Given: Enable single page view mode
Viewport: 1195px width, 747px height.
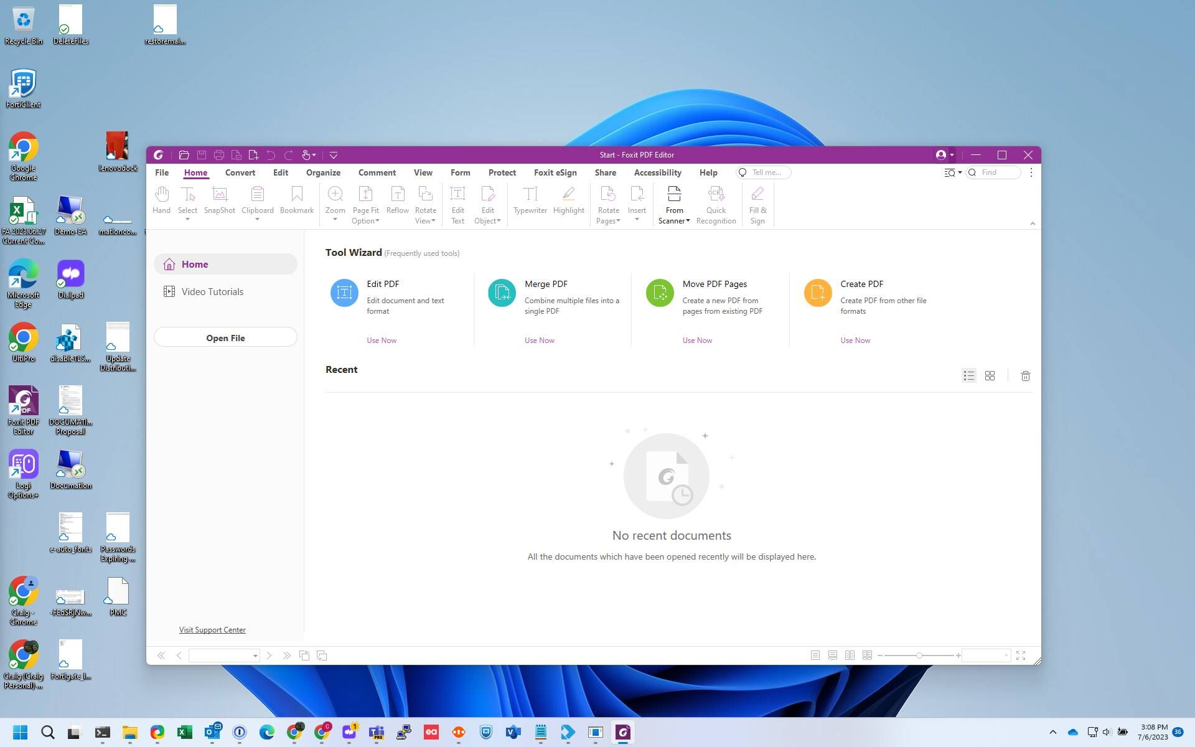Looking at the screenshot, I should tap(815, 655).
